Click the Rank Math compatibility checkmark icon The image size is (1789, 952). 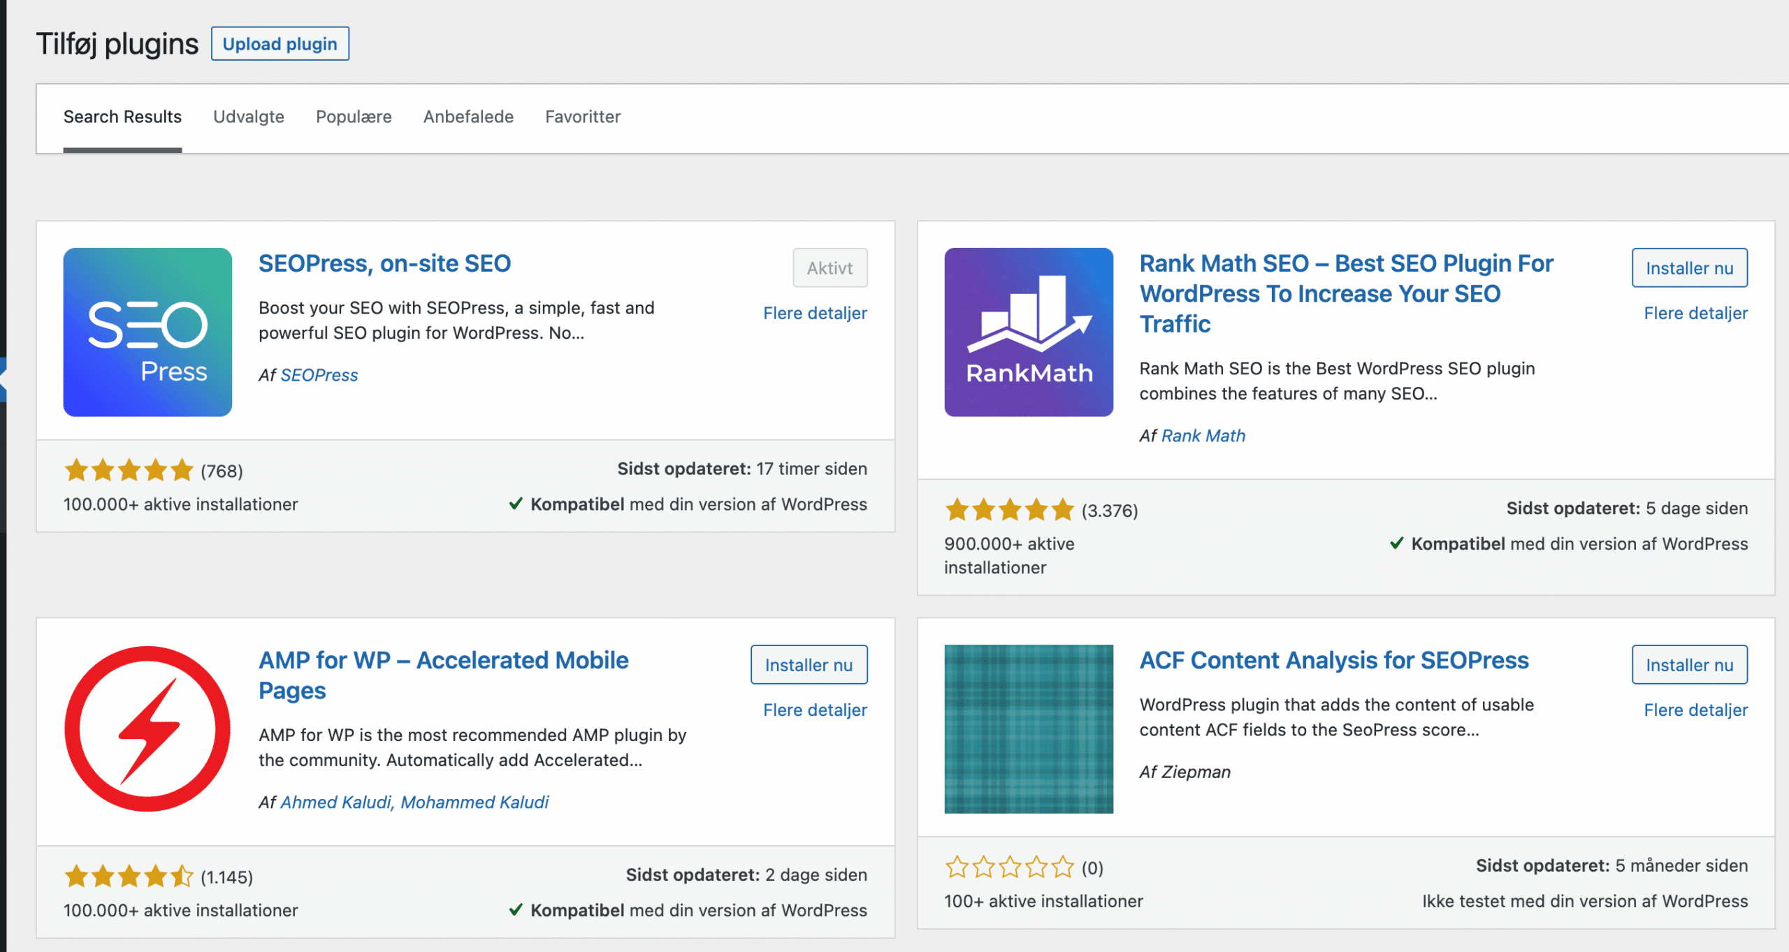click(1396, 543)
